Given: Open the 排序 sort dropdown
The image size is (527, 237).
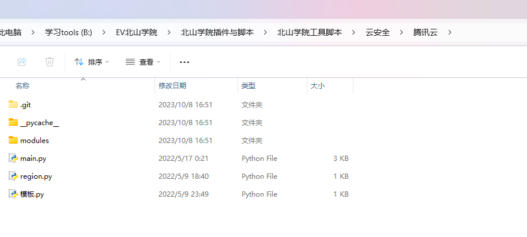Looking at the screenshot, I should tap(92, 62).
